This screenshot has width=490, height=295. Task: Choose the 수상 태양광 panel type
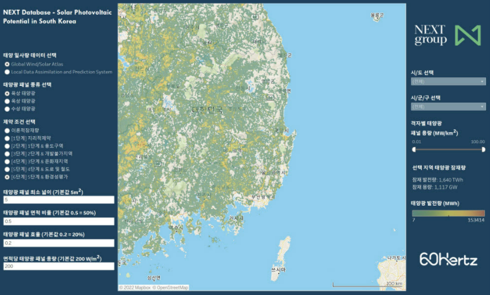click(7, 108)
